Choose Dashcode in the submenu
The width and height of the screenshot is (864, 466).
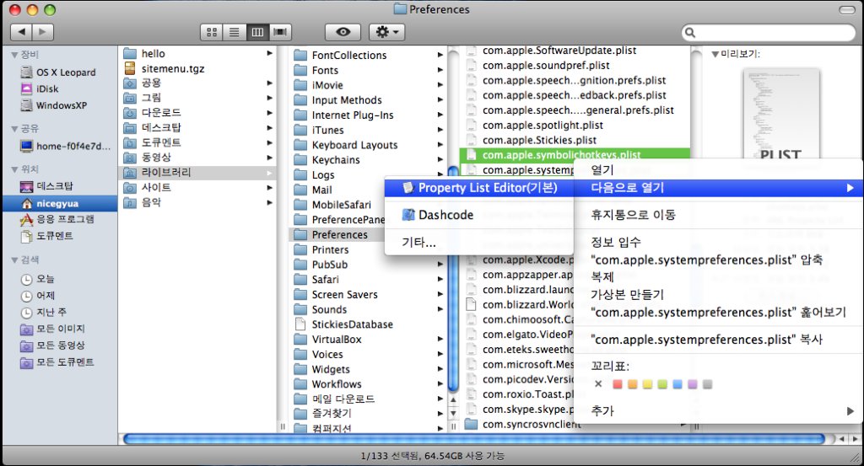(x=479, y=215)
